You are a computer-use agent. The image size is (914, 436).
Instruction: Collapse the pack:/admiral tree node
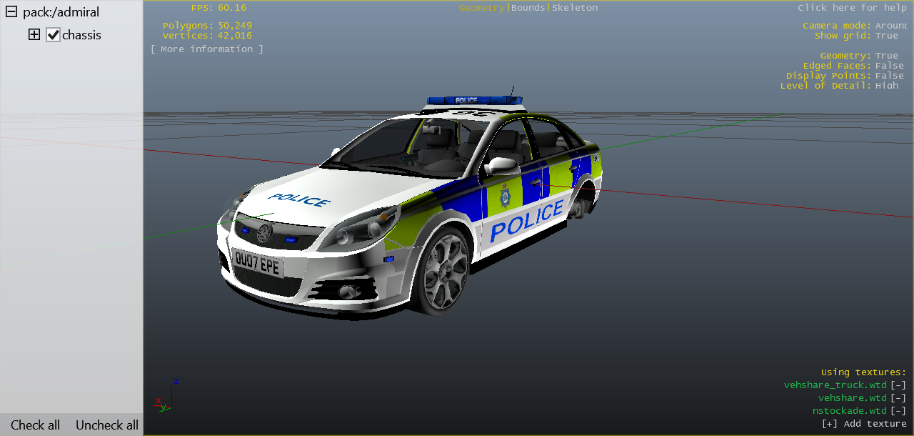pos(11,12)
